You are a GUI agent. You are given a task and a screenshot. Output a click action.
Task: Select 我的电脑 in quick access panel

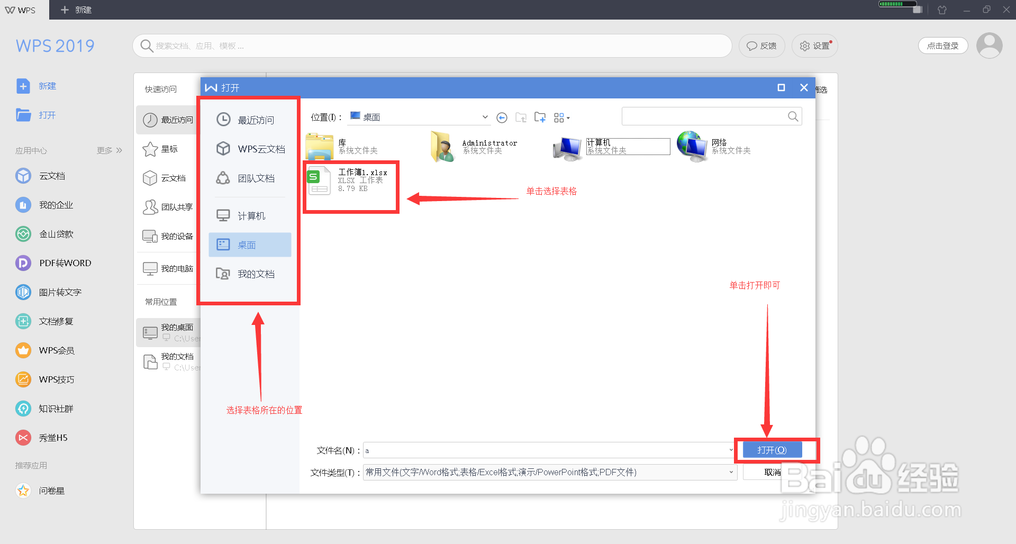(x=168, y=268)
